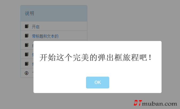The image size is (180, 109).
Task: Click the fifth book icon in list
Action: pos(27,64)
